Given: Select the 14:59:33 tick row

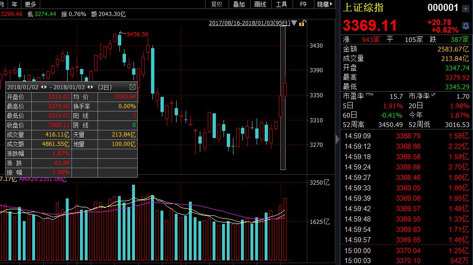Looking at the screenshot, I should click(x=406, y=188).
